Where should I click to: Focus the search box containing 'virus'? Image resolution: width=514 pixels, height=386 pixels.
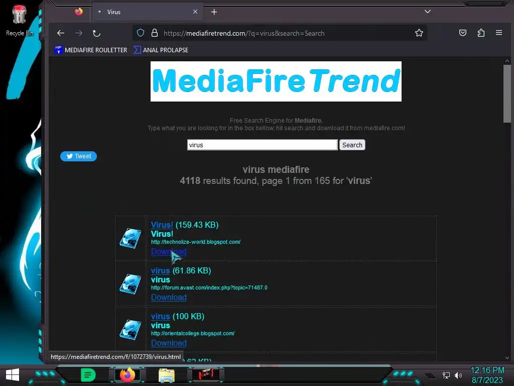click(262, 145)
